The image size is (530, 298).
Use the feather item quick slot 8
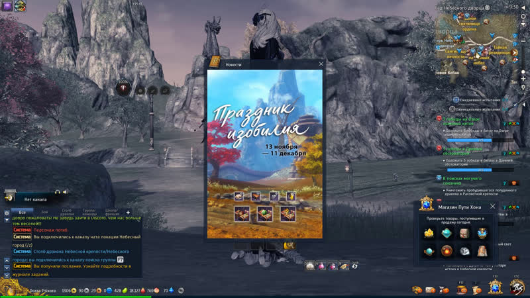coord(344,266)
